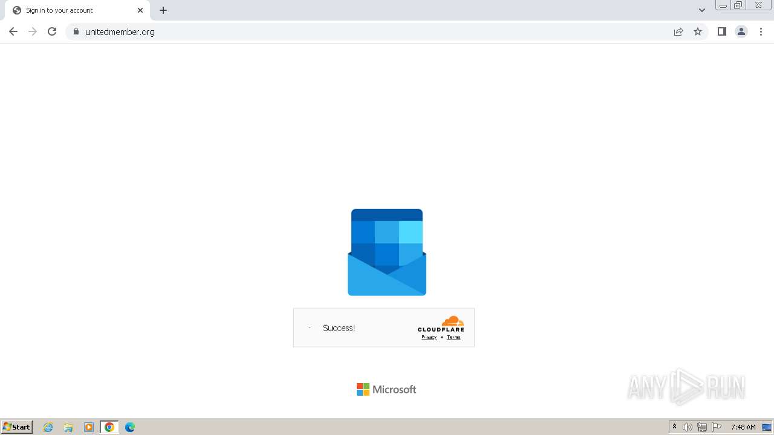Open the Cloudflare Terms link

tap(454, 337)
